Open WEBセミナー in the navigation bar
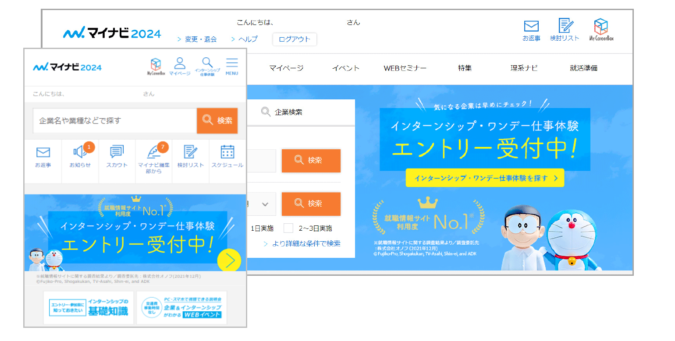Viewport: 675px width, 341px height. coord(405,68)
